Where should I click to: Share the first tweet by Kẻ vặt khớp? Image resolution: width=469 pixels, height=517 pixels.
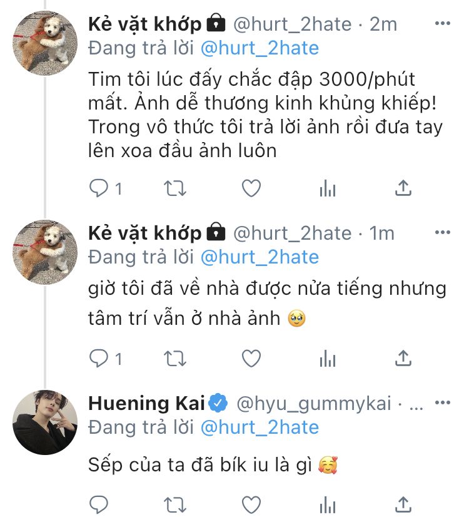pos(403,188)
